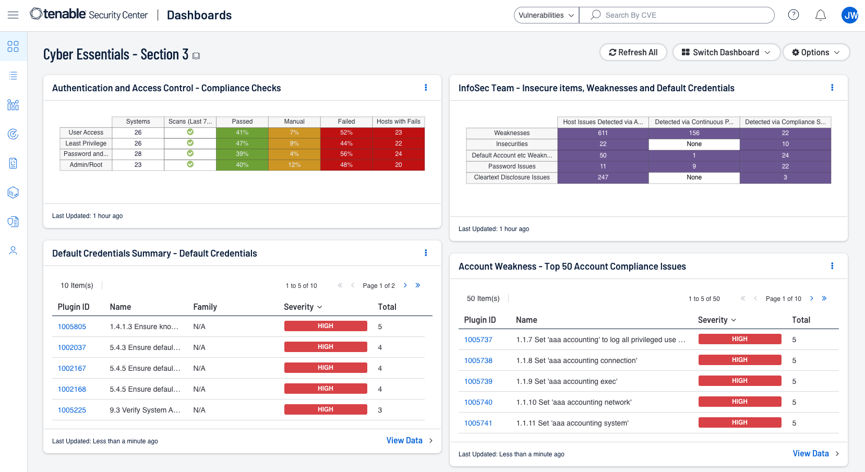
Task: Go to next page of Default Credentials
Action: tap(405, 285)
